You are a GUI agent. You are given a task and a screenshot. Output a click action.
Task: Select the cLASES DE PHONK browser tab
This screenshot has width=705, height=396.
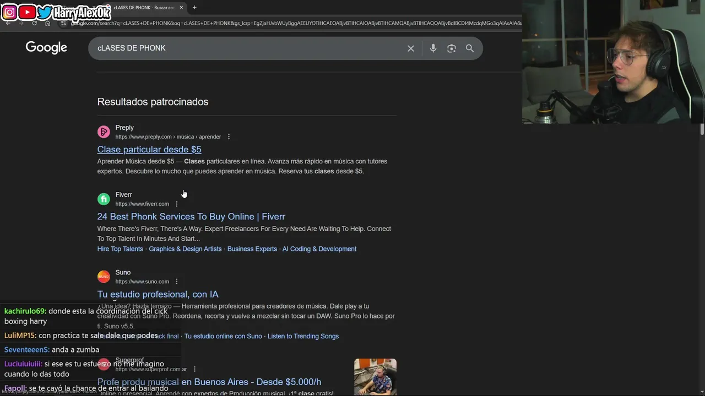point(144,7)
